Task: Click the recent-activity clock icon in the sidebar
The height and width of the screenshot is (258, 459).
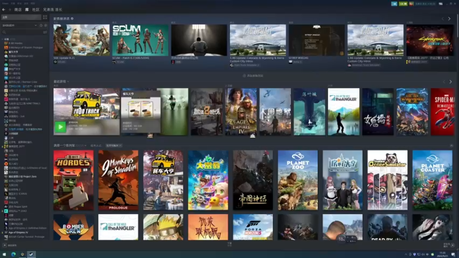Action: click(41, 25)
